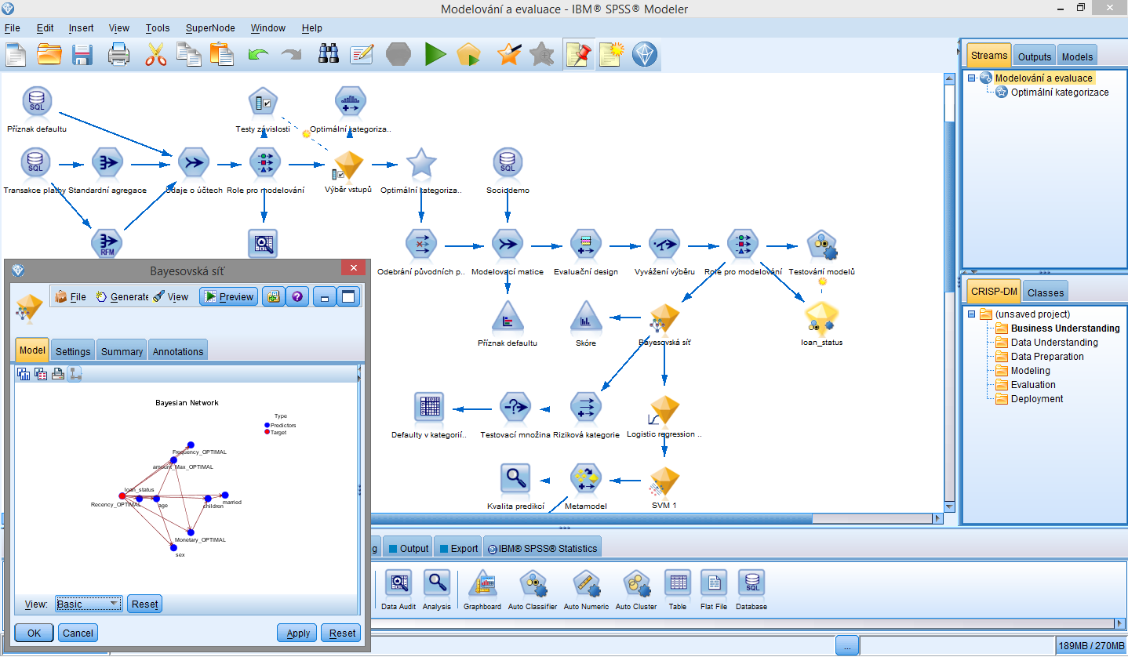Create a new stream with the toolbar icon

click(17, 54)
